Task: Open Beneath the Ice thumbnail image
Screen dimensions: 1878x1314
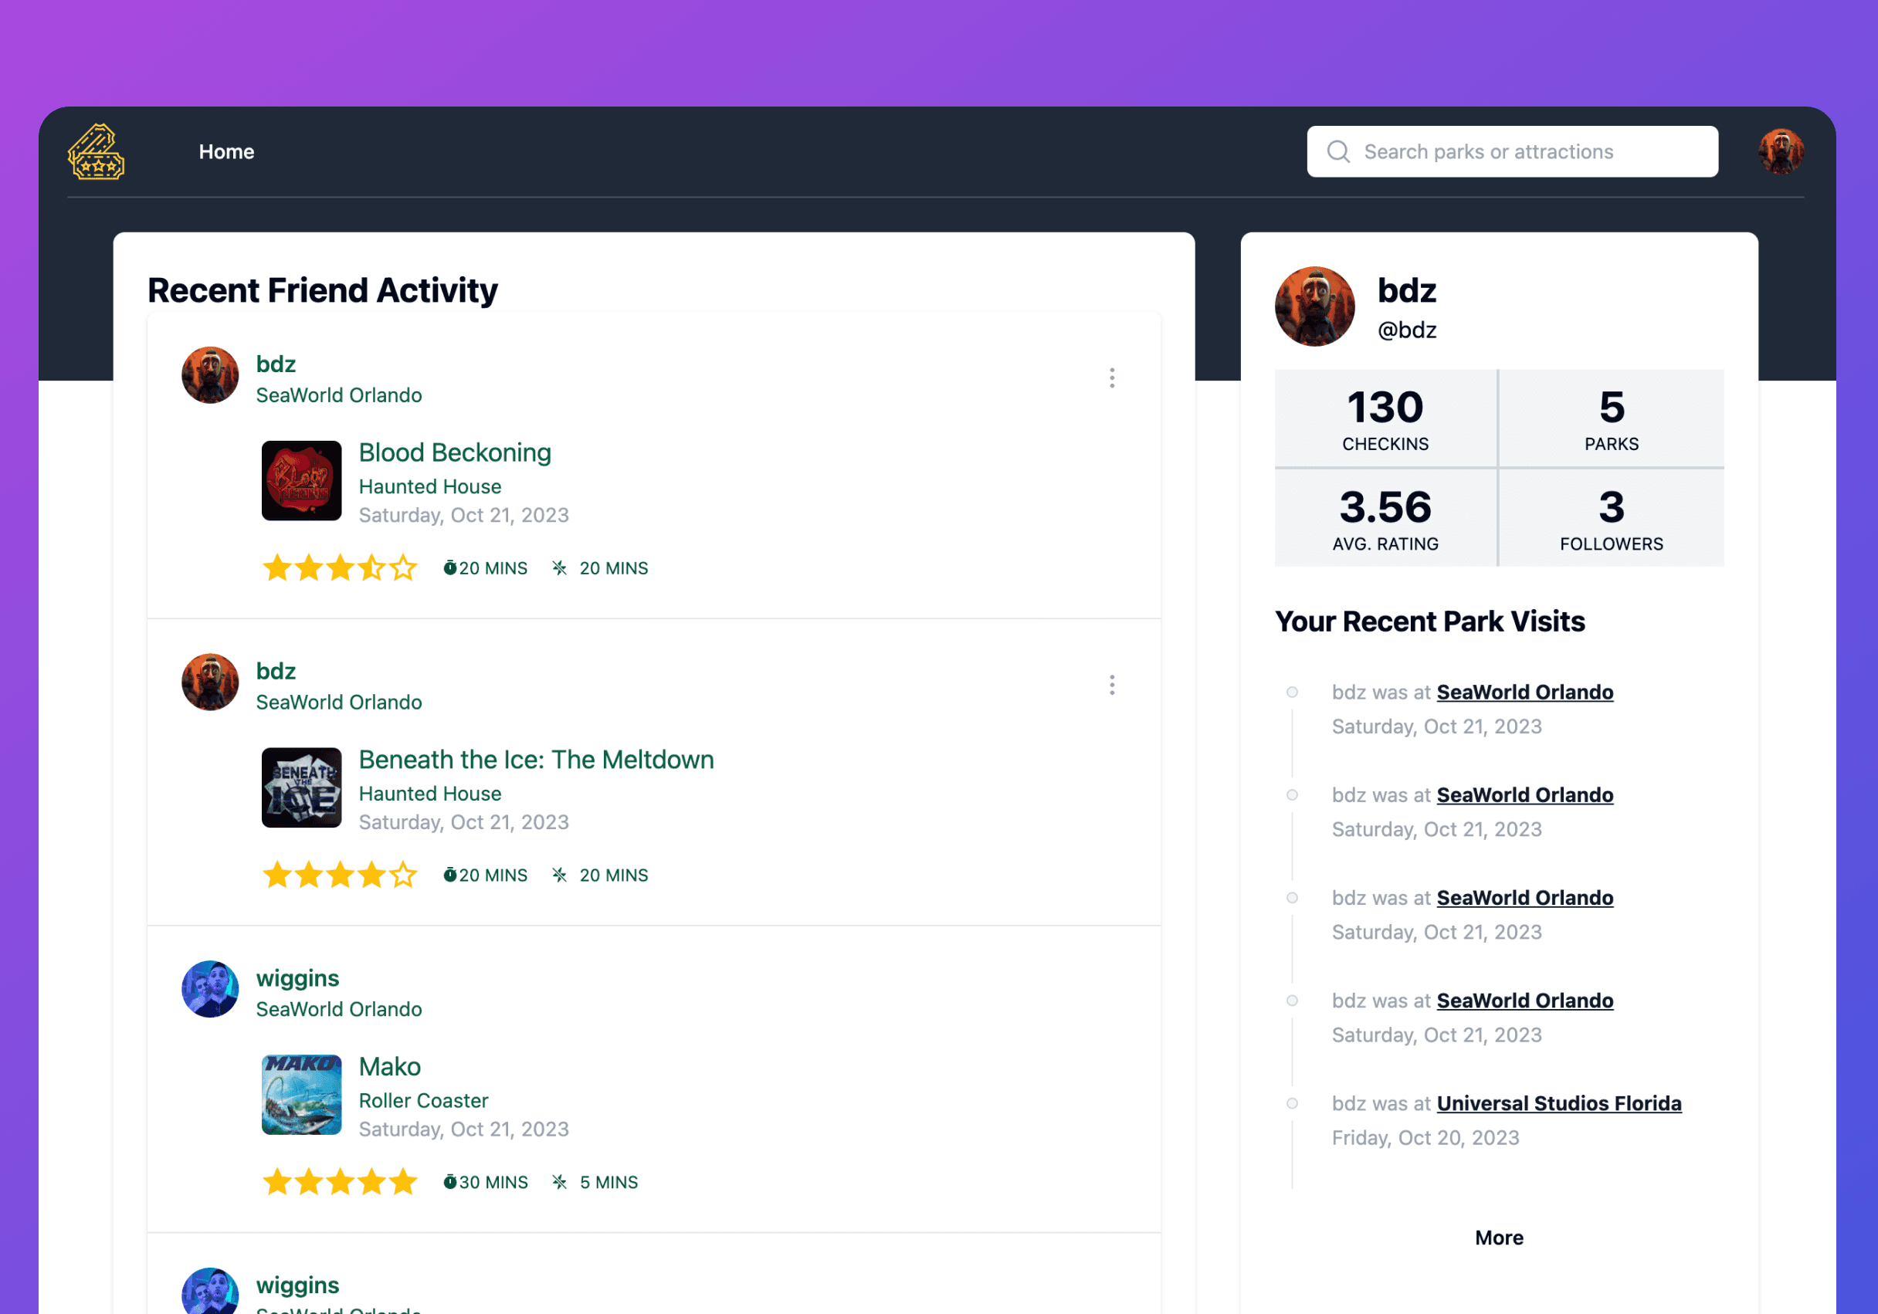Action: pos(301,787)
